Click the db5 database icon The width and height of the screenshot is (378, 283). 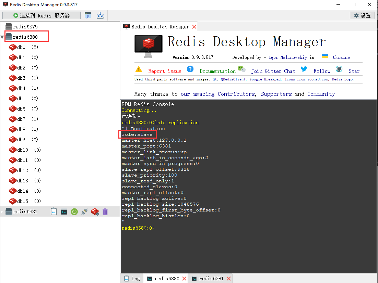(13, 99)
